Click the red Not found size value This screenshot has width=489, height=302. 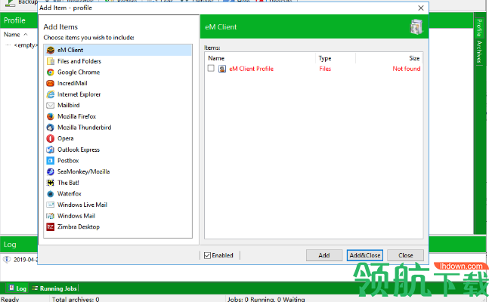[x=407, y=69]
